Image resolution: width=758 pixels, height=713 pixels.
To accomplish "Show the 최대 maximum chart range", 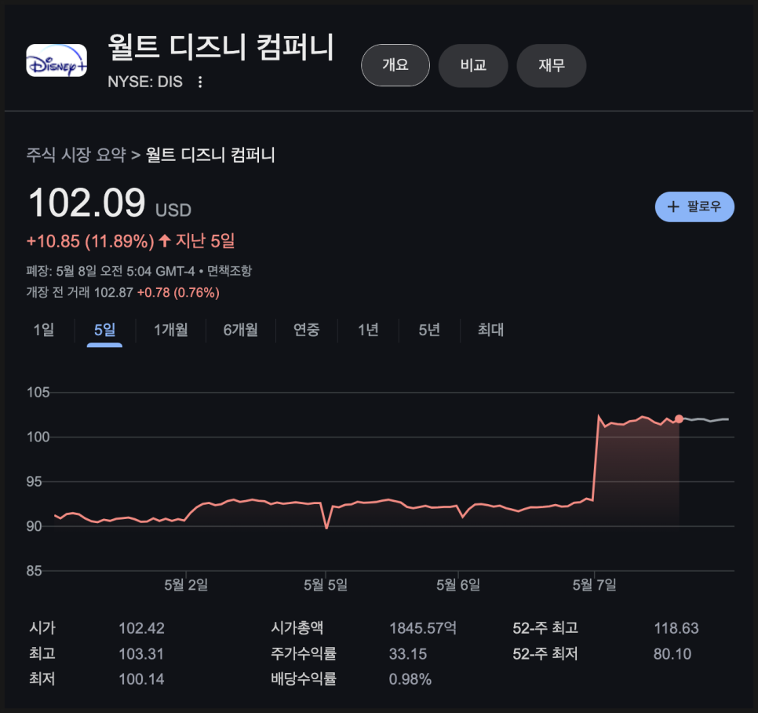I will tap(490, 330).
